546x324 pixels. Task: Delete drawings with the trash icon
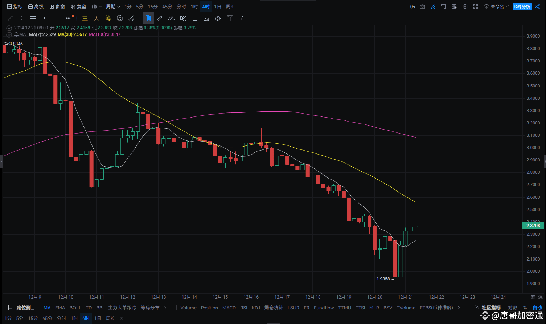point(241,18)
